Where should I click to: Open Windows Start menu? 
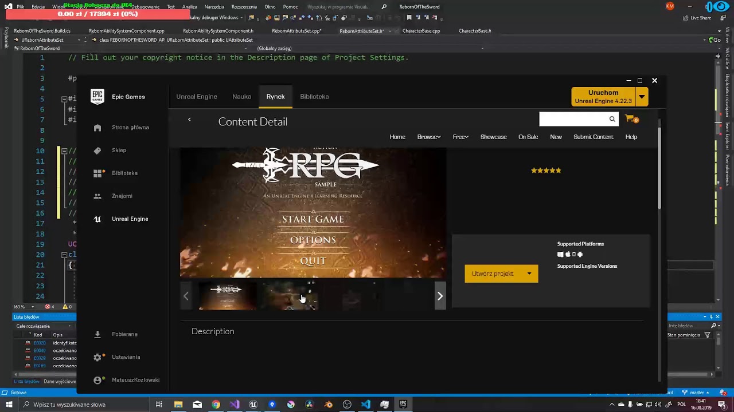pyautogui.click(x=9, y=405)
